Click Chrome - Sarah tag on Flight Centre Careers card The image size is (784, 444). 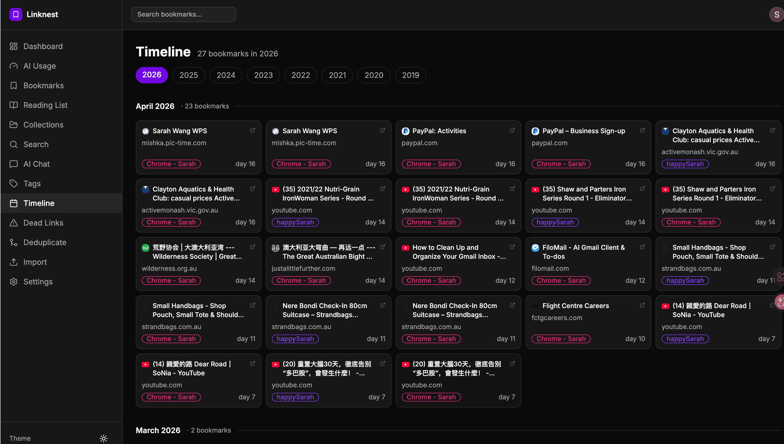[561, 339]
